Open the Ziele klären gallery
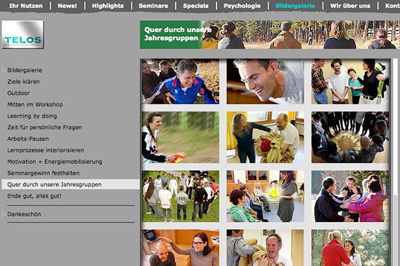This screenshot has height=266, width=400. [23, 82]
